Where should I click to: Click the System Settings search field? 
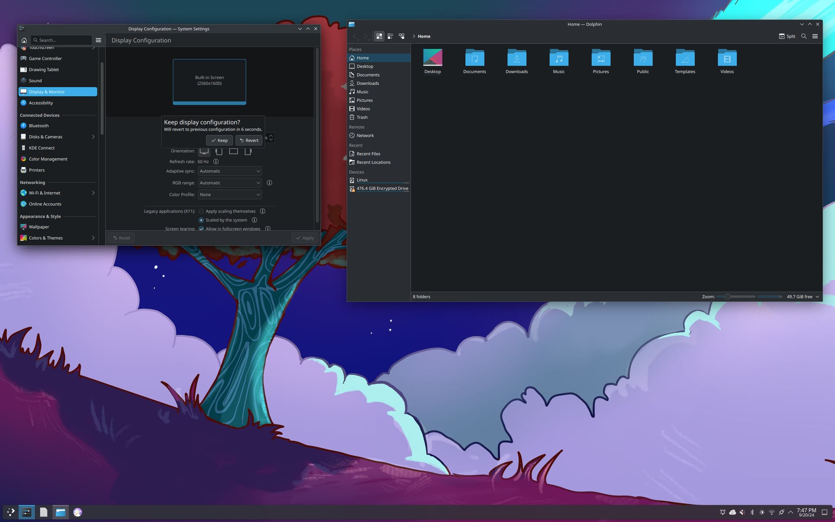(x=61, y=40)
